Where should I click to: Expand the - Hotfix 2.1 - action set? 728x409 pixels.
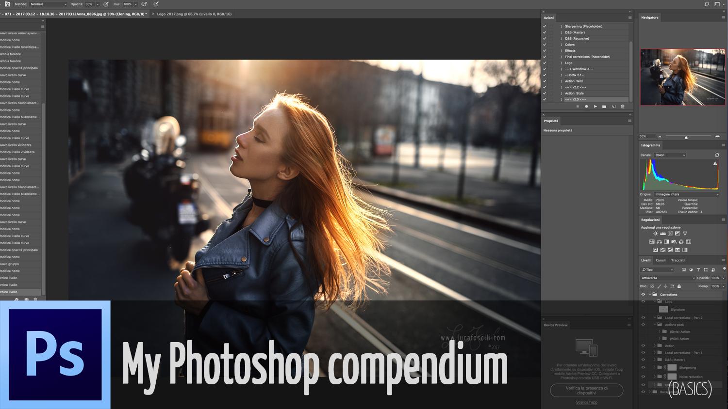(562, 75)
